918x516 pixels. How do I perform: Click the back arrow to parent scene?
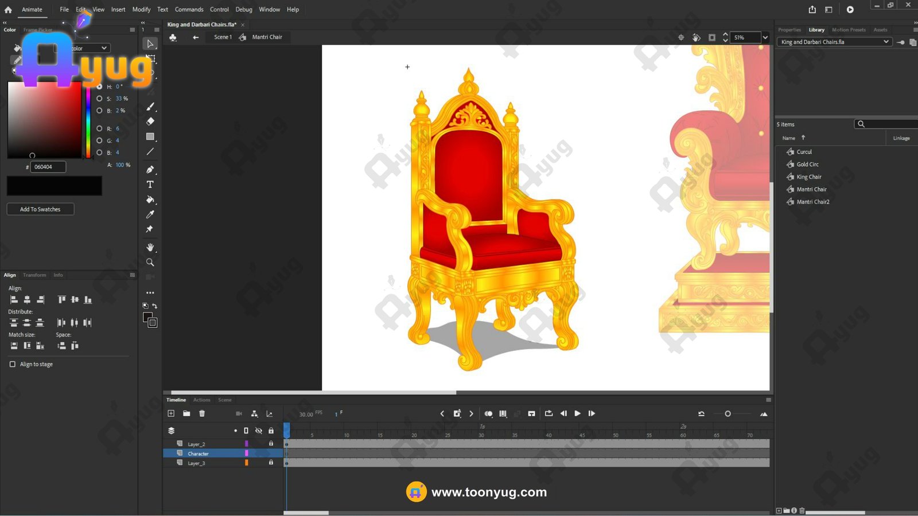[x=196, y=37]
